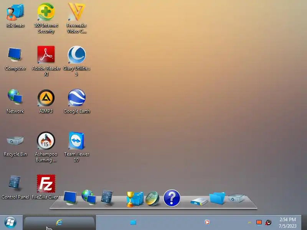Open Games trophy icon in dock
Screen dimensions: 307x230
tap(135, 199)
